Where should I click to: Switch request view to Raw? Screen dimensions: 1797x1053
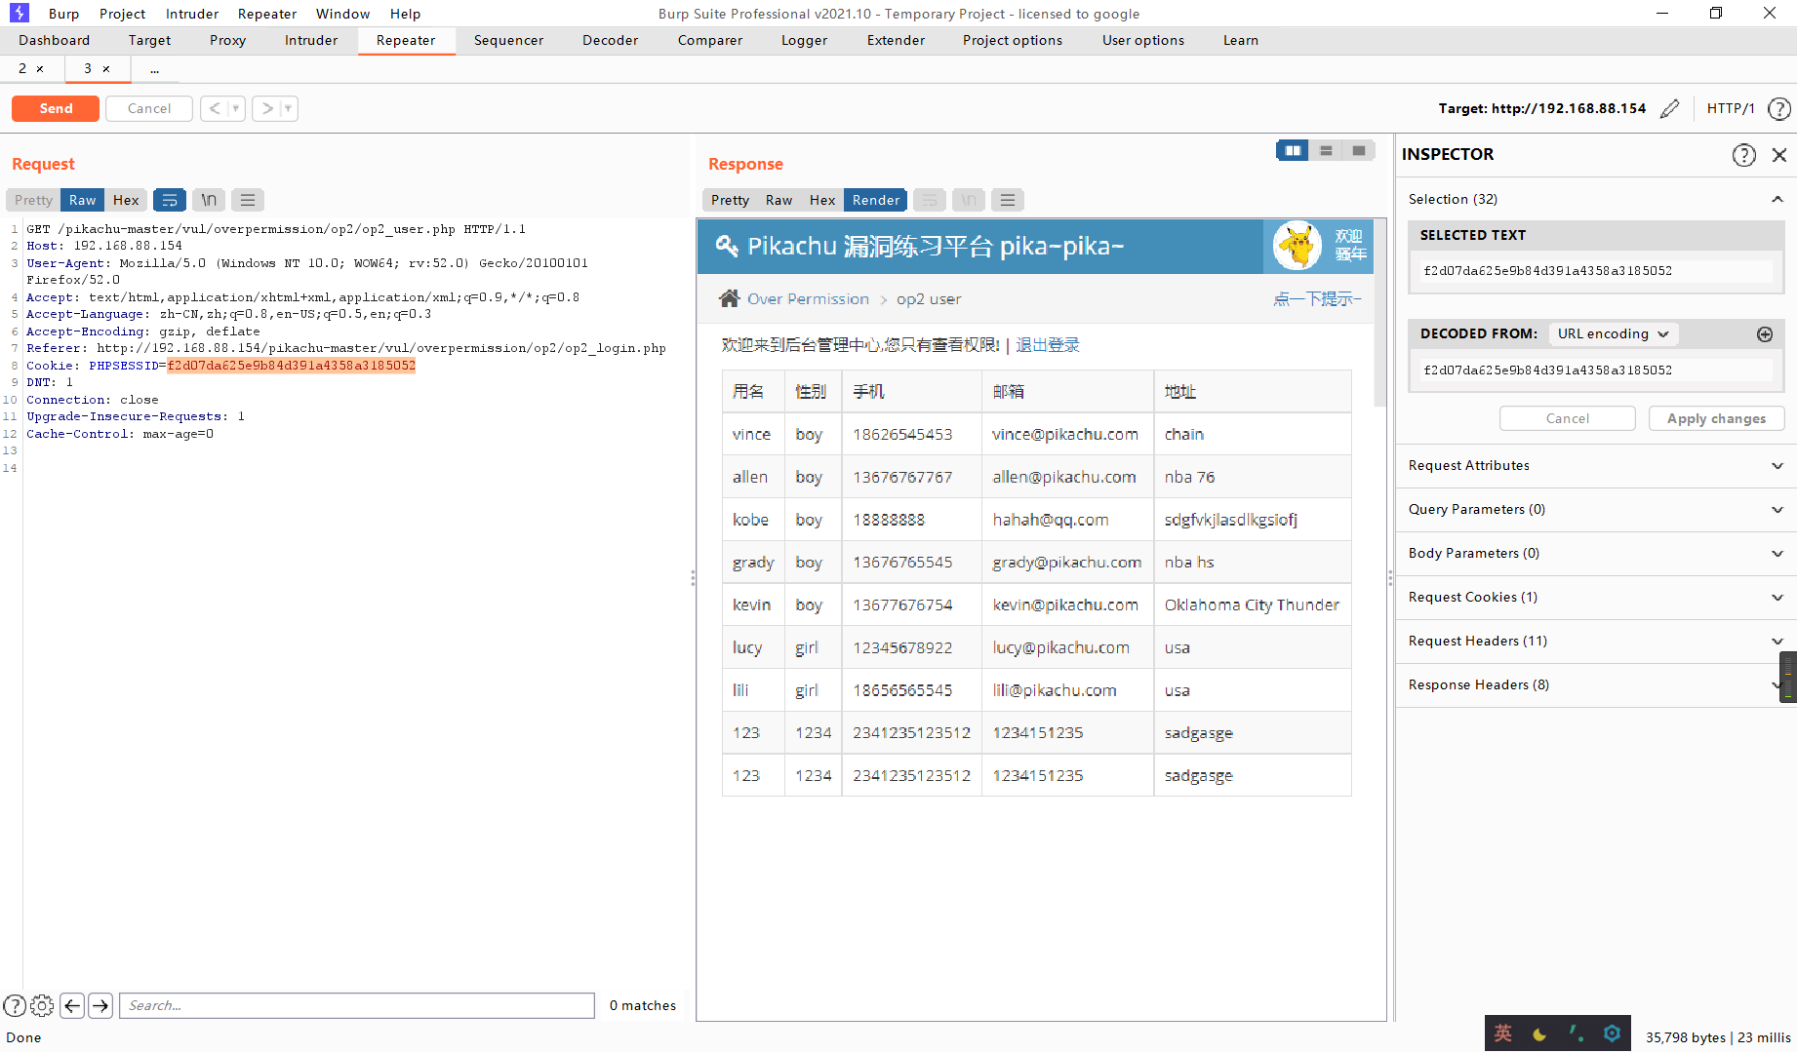[x=83, y=200]
